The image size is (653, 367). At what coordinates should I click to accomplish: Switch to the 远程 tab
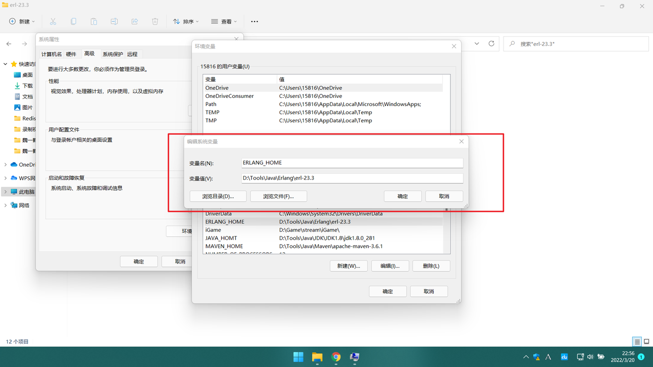(132, 54)
